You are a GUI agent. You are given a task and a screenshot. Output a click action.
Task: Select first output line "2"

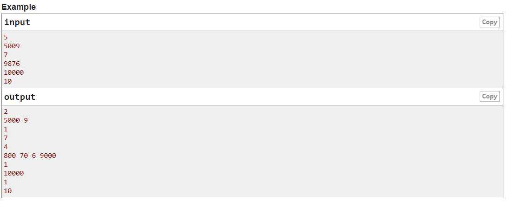6,111
